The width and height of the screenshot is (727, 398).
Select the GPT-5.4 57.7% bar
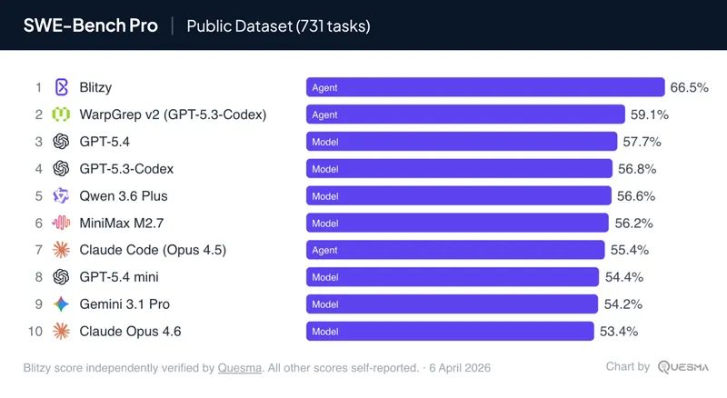[x=462, y=142]
